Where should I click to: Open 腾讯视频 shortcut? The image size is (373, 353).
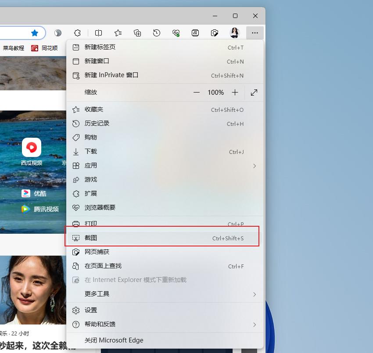coord(26,209)
